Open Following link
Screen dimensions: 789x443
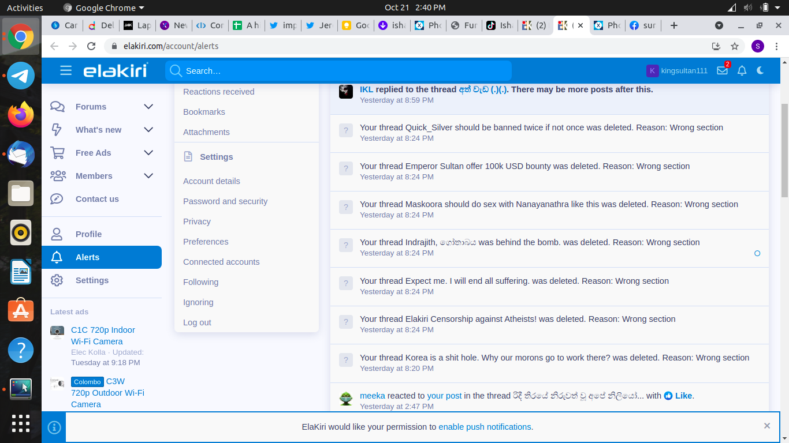click(200, 282)
